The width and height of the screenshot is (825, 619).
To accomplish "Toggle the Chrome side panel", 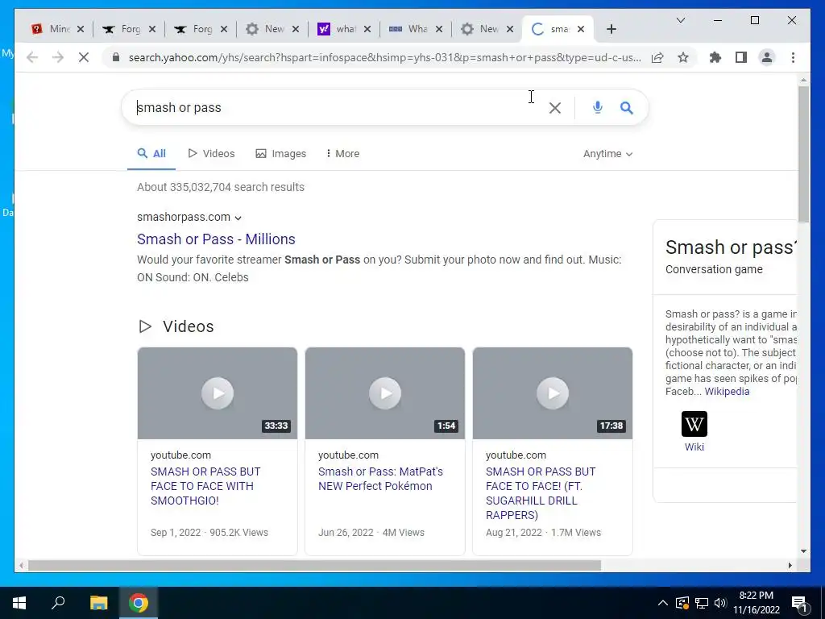I will (x=741, y=57).
